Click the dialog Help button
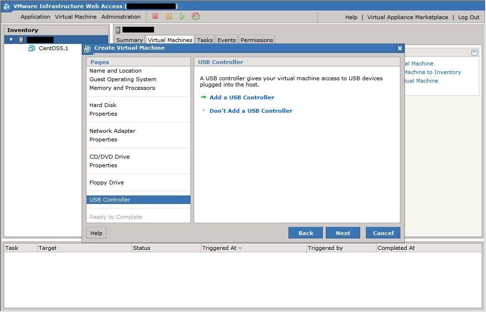Screen dimensions: 486x312 97,233
